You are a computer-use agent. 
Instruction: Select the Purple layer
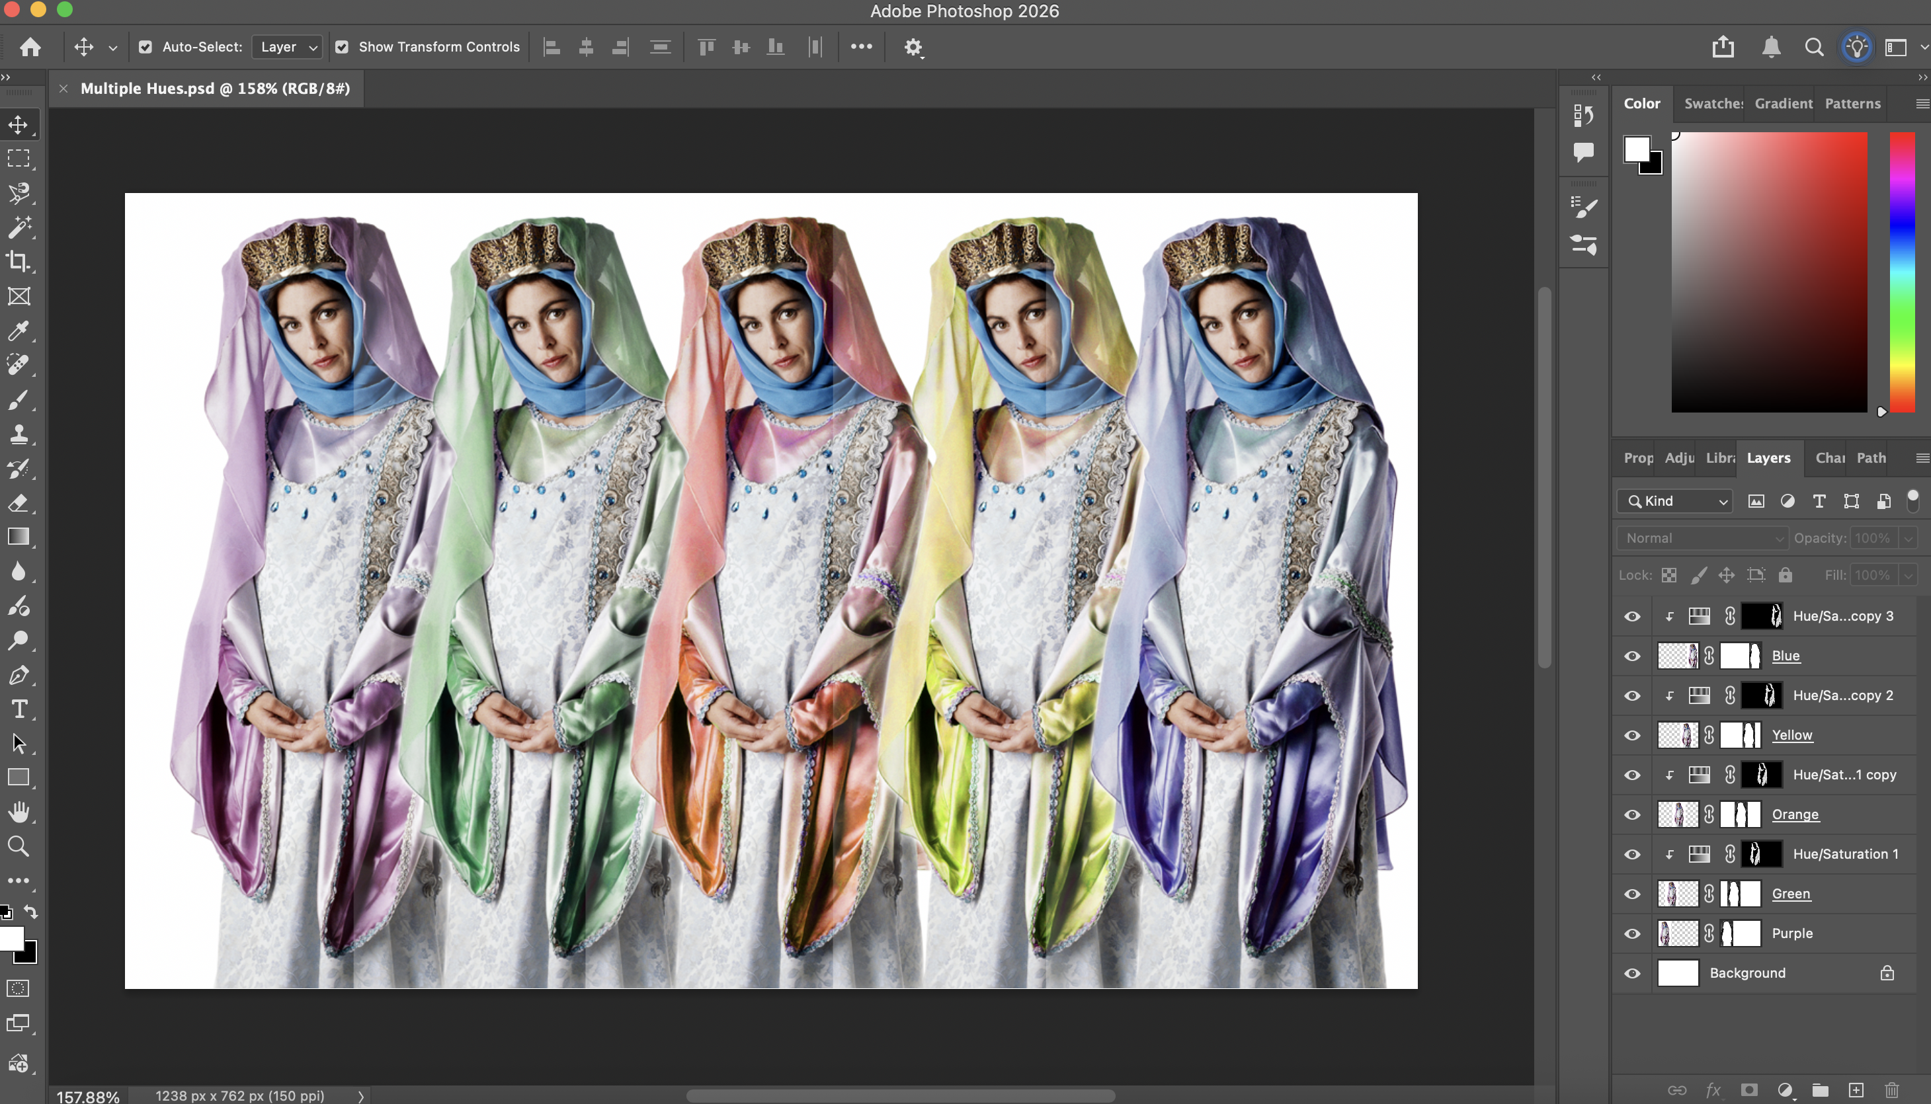pos(1792,933)
